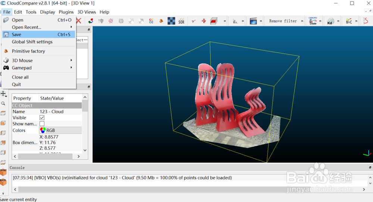This screenshot has width=373, height=202.
Task: Click the third cube view icon below the magnifier
Action: tap(3, 133)
